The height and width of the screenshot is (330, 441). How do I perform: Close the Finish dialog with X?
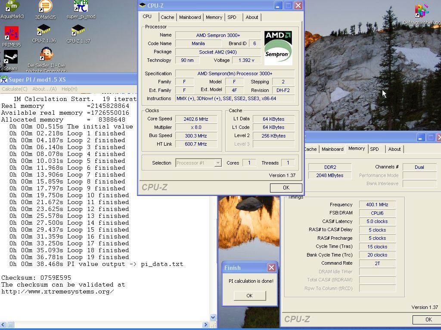point(271,267)
